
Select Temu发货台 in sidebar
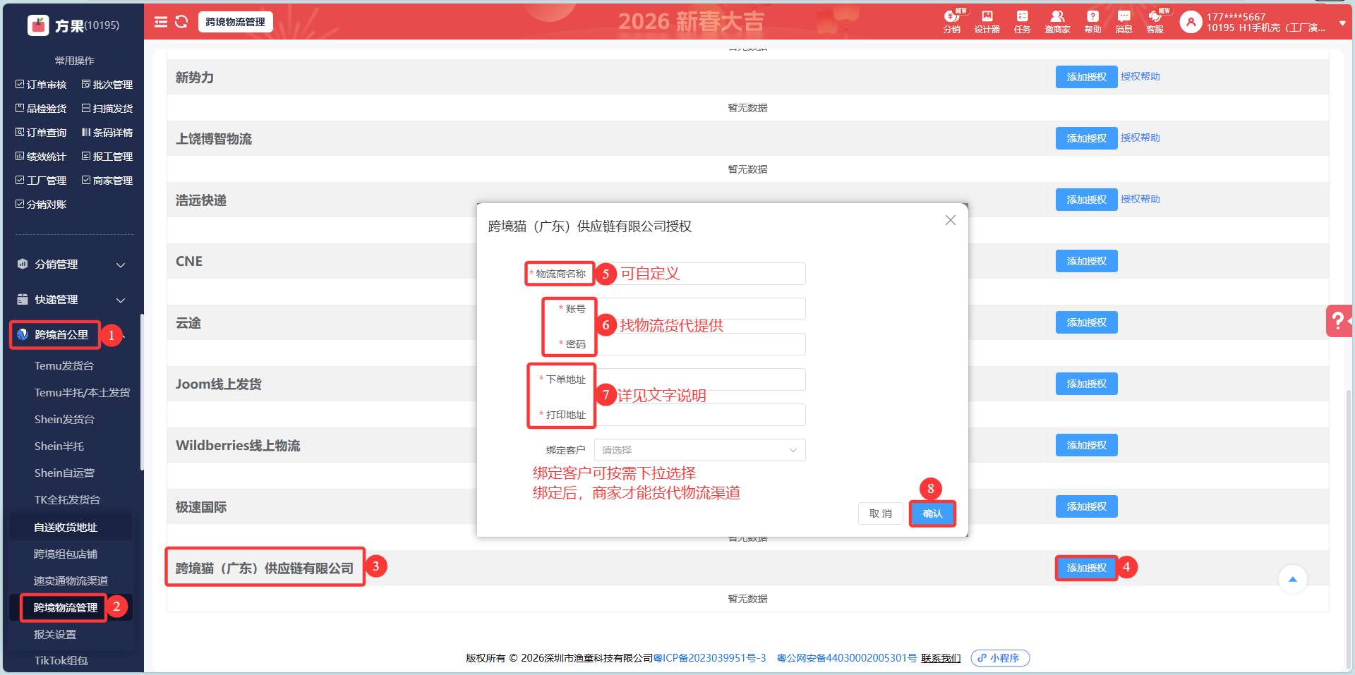[64, 366]
